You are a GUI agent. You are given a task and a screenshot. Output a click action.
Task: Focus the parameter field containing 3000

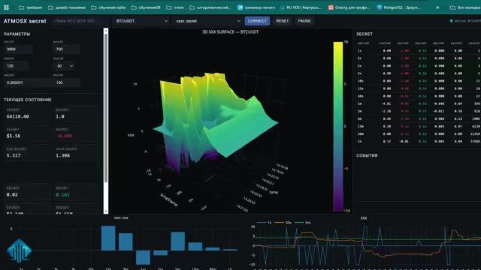point(19,49)
